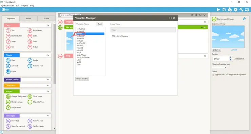Switch to the Assets tab
This screenshot has width=251, height=134.
[x=28, y=19]
